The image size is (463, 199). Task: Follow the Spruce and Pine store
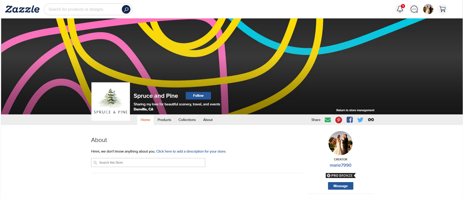click(198, 96)
